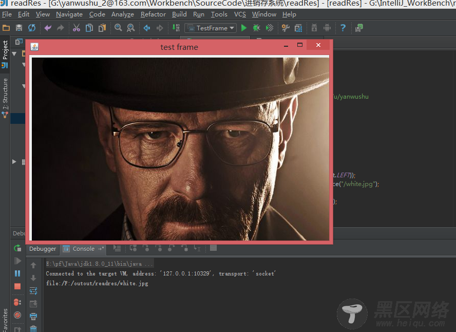Open Project Structure icon in toolbar
This screenshot has width=456, height=332.
(x=298, y=28)
